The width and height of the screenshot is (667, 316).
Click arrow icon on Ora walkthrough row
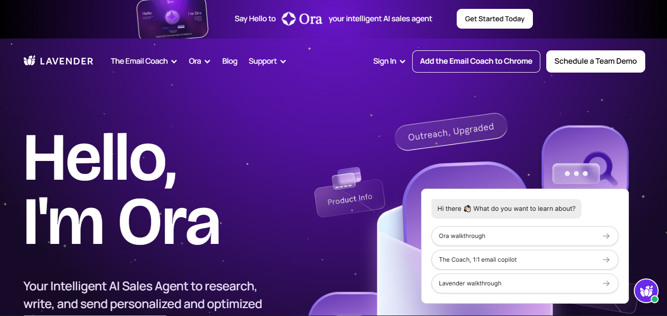(606, 236)
